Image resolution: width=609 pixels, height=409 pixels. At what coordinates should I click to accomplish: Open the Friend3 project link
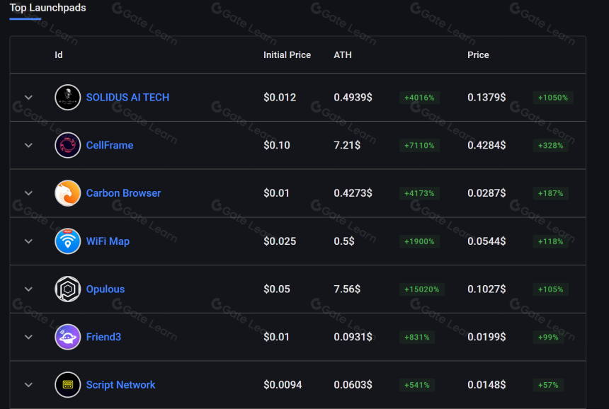coord(103,337)
